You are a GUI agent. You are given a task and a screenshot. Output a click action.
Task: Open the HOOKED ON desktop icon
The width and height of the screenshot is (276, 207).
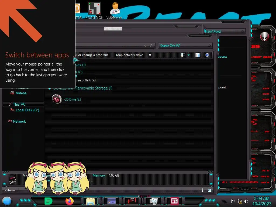tap(94, 11)
